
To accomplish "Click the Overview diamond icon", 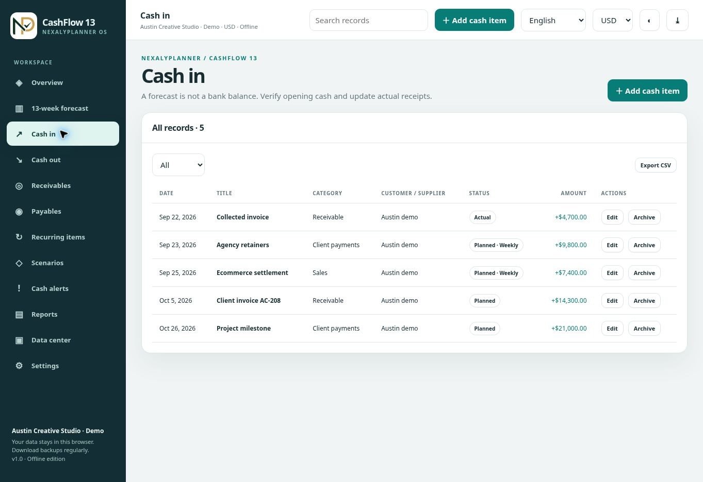I will pyautogui.click(x=19, y=83).
